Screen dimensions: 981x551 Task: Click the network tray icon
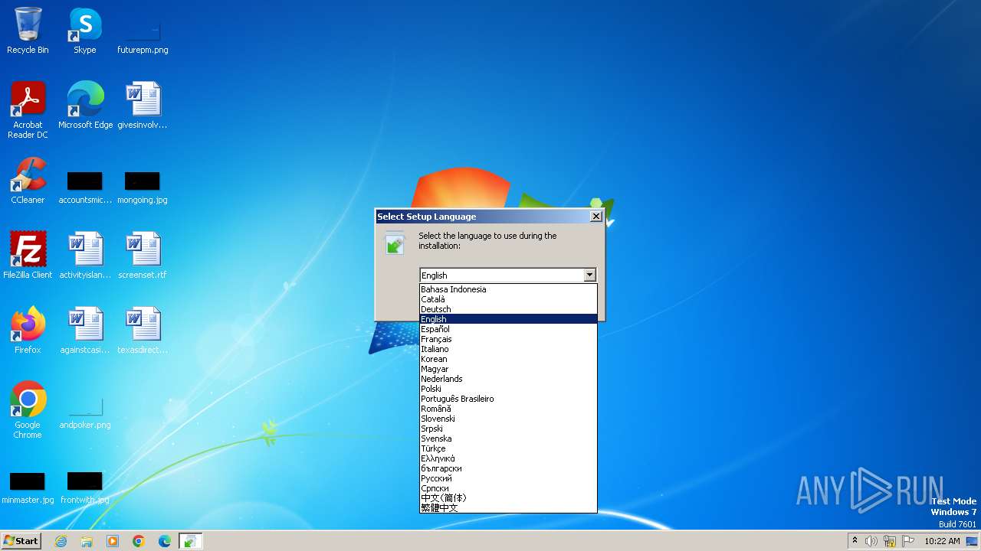(x=890, y=541)
